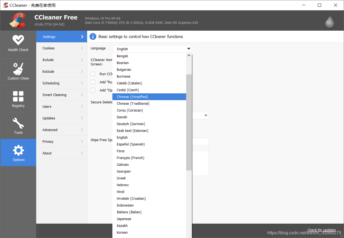Open the Registry cleaner section

18,99
